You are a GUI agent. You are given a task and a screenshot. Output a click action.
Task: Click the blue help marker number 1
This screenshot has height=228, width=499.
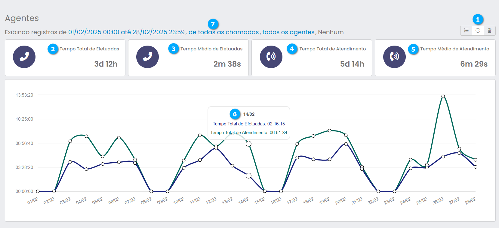coord(478,19)
